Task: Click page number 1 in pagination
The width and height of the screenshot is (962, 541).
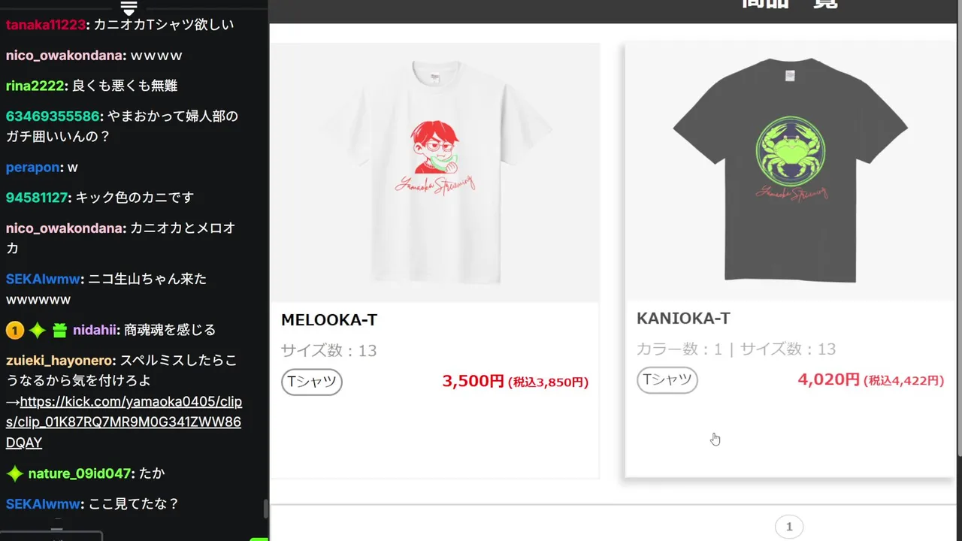Action: [x=789, y=527]
